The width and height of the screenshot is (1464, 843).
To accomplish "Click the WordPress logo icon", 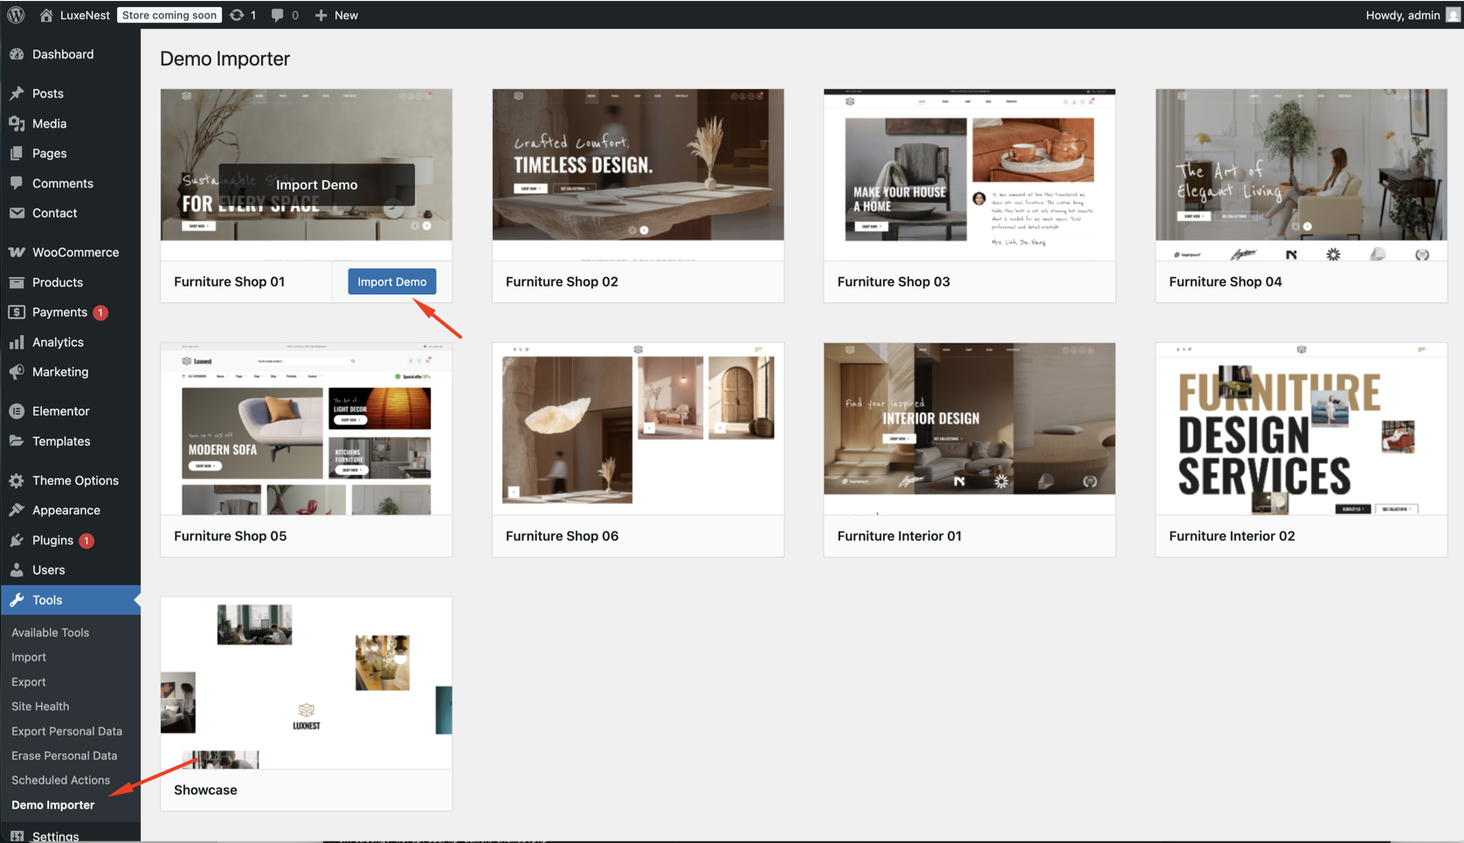I will (x=16, y=15).
